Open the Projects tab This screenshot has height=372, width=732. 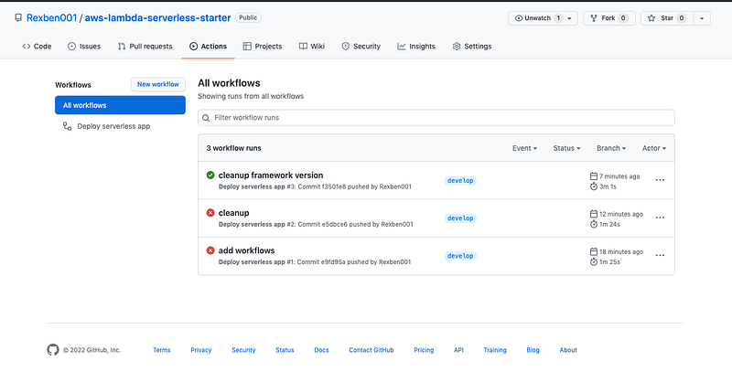[263, 46]
